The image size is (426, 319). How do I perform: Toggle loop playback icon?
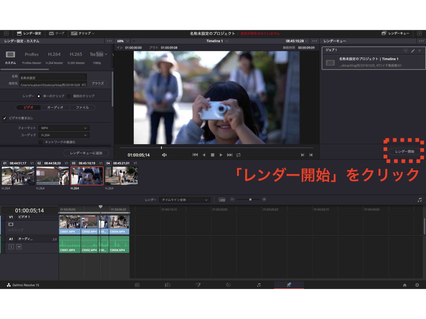pyautogui.click(x=238, y=155)
